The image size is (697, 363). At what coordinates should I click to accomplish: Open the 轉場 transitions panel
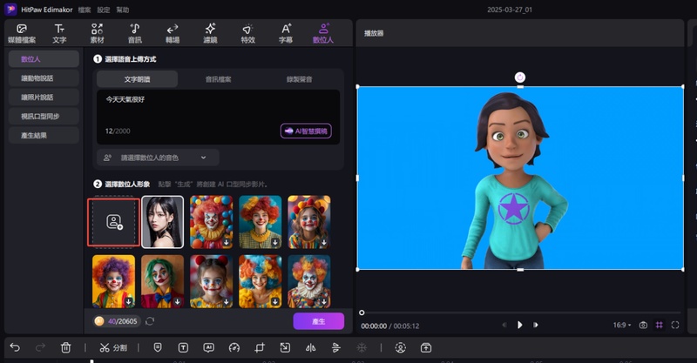pos(173,34)
